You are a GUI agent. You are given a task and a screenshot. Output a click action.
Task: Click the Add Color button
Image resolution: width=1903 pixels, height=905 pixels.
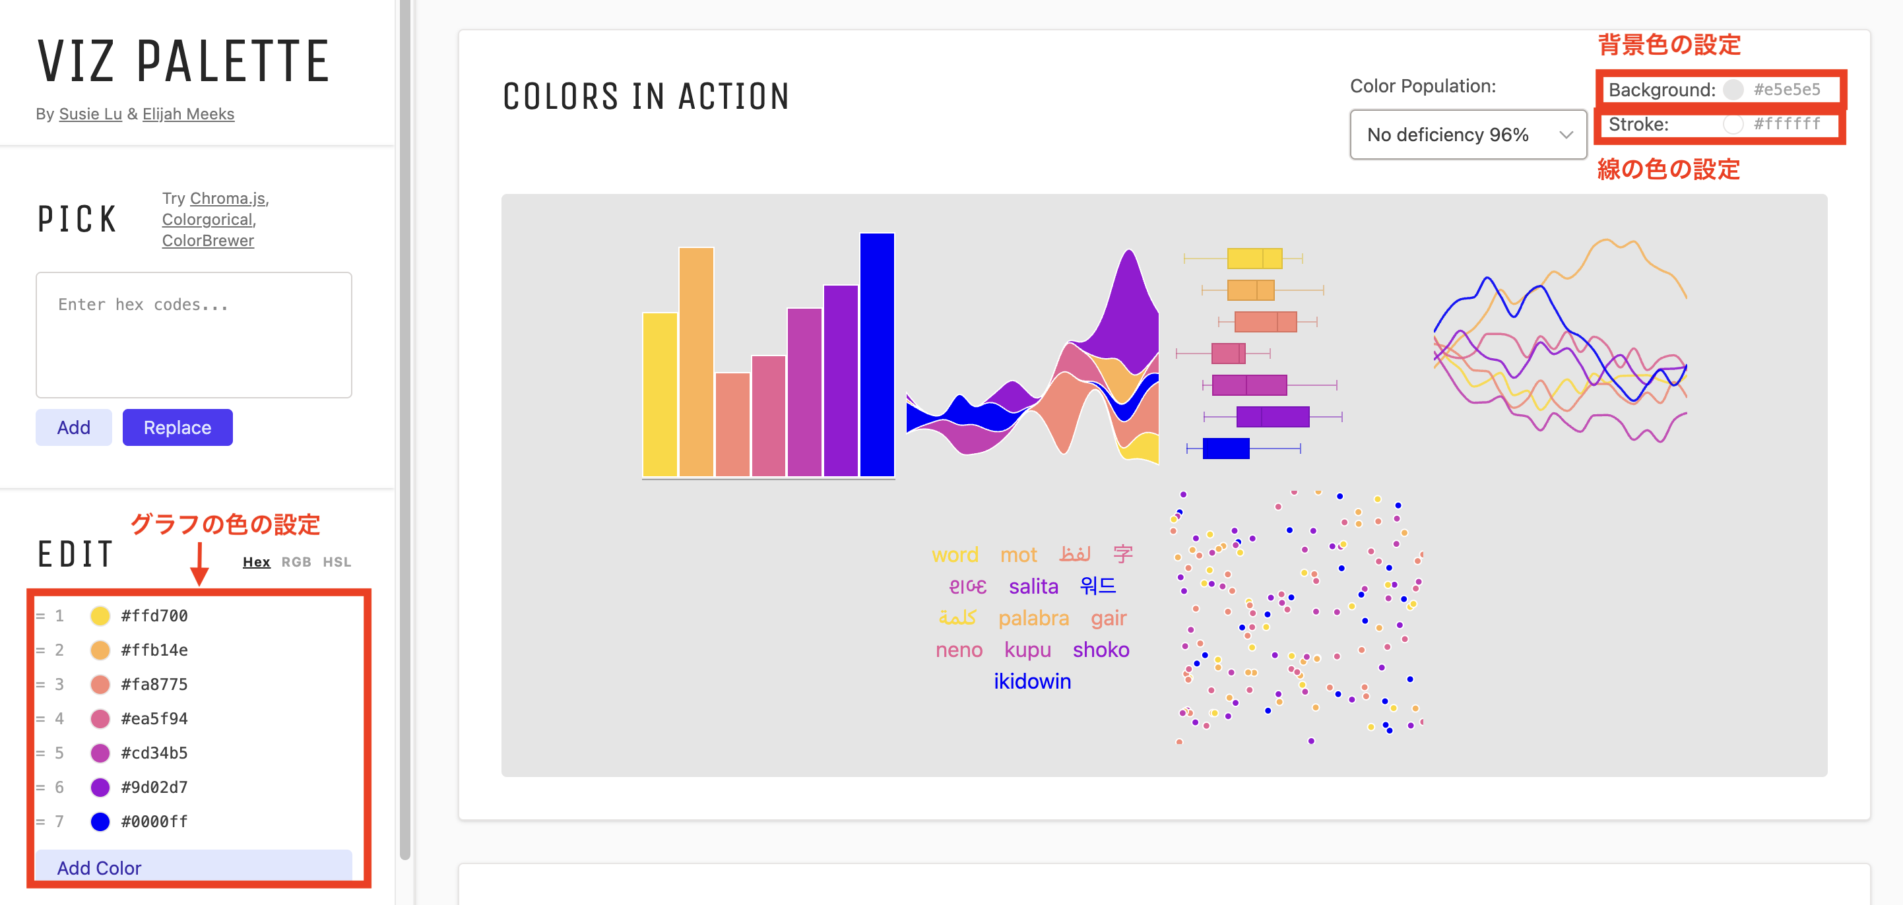(x=193, y=867)
